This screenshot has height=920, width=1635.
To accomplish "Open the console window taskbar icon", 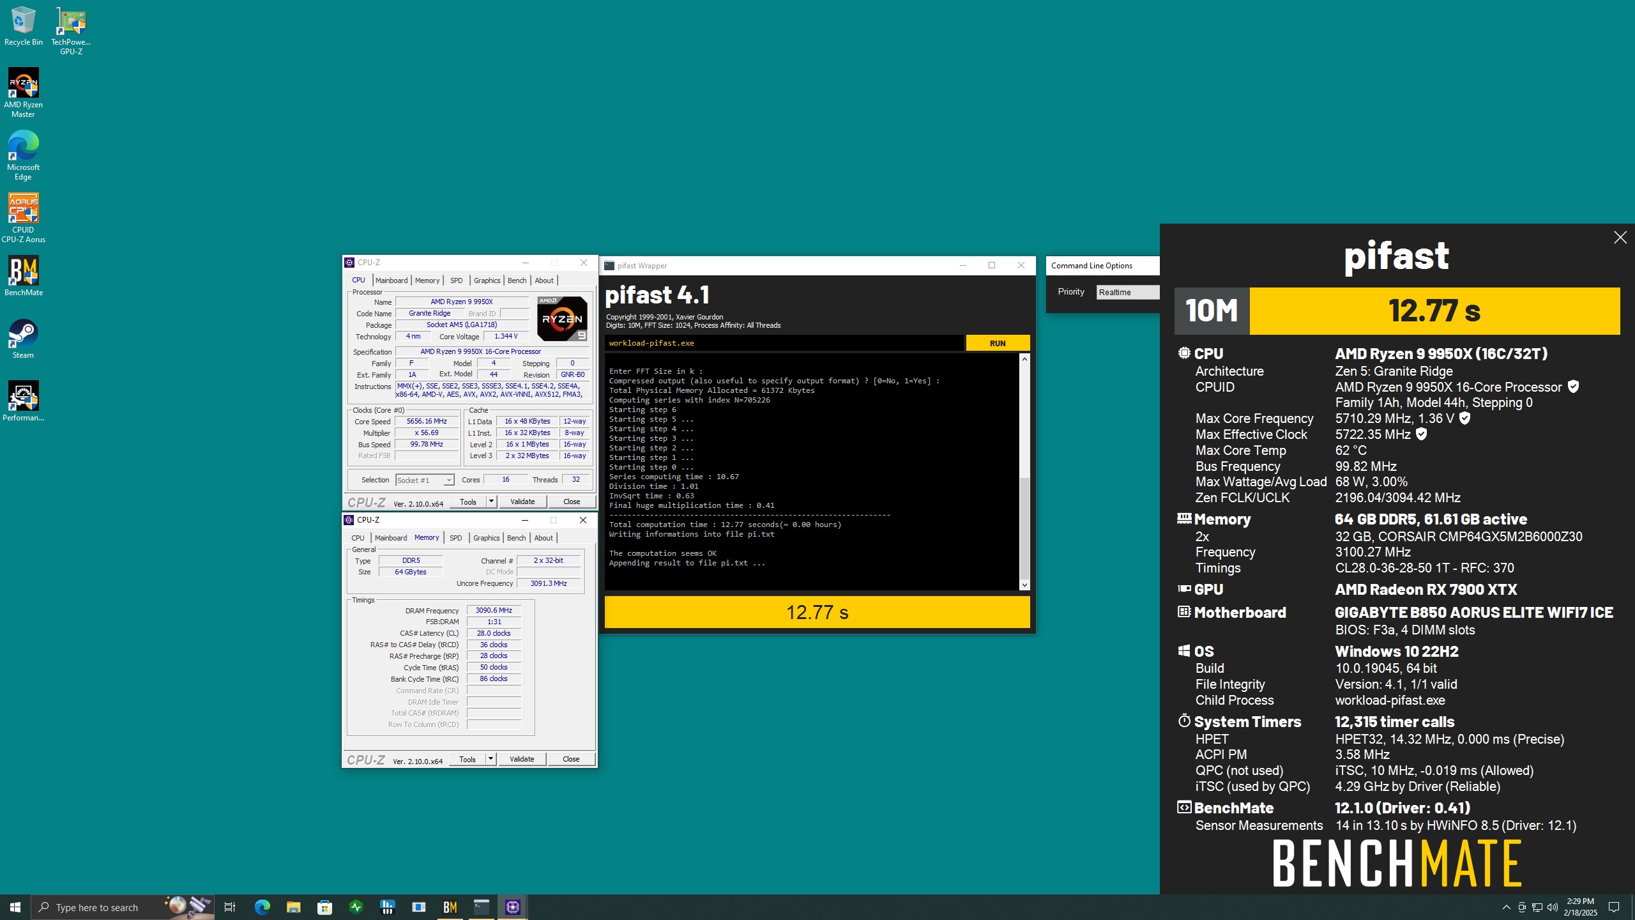I will click(x=481, y=907).
